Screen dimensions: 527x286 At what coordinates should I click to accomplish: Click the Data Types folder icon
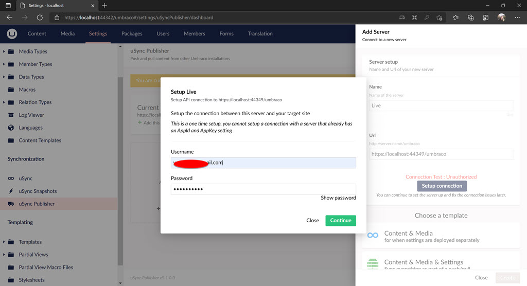[x=11, y=77]
